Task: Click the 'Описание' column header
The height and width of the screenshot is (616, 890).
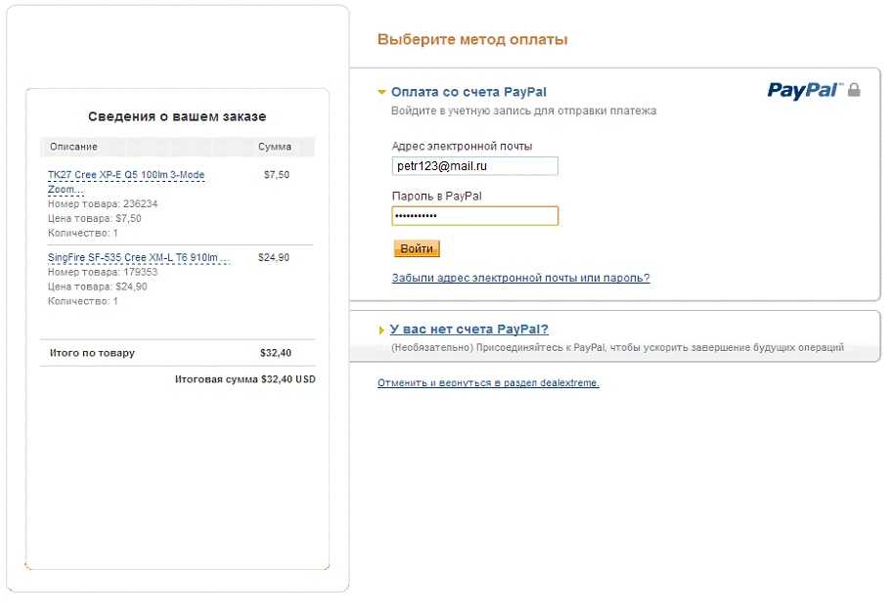Action: click(x=73, y=147)
